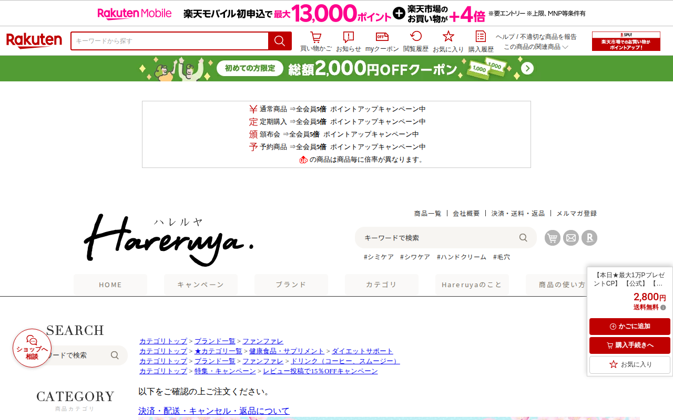This screenshot has width=673, height=420.
Task: View browsing history (閲覧履歴)
Action: pos(416,42)
